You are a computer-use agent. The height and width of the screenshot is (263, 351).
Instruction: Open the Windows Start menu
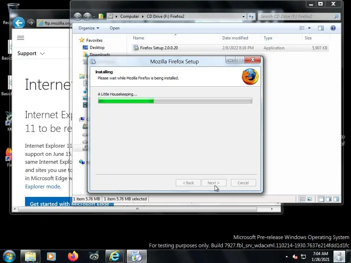pyautogui.click(x=9, y=256)
